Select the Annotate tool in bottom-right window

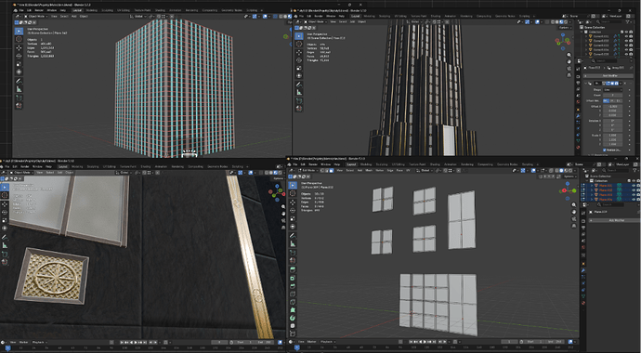click(x=293, y=236)
